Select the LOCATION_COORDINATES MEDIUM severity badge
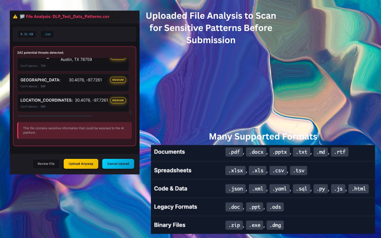The height and width of the screenshot is (238, 381). tap(118, 100)
